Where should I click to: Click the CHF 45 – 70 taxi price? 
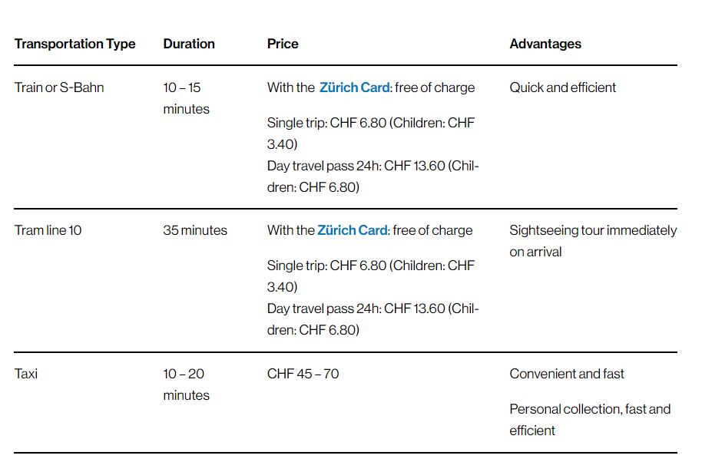(303, 374)
